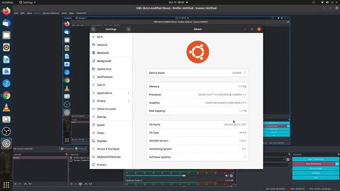
Task: Open audio mixer channel gear settings
Action: (x=231, y=176)
